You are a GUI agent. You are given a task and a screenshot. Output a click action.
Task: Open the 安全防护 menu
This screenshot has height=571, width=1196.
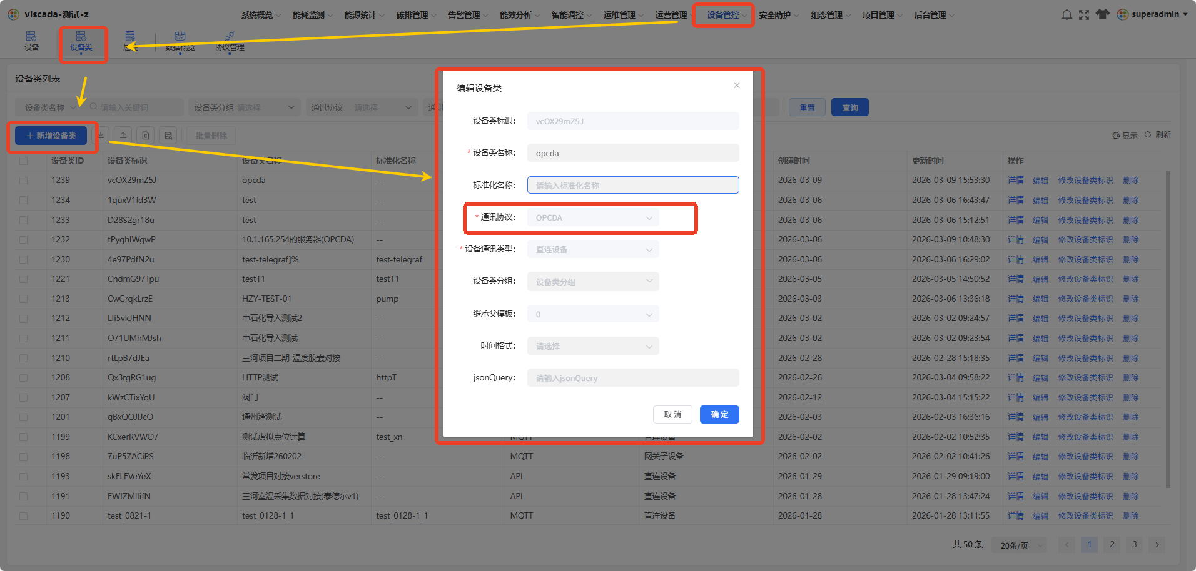coord(779,15)
